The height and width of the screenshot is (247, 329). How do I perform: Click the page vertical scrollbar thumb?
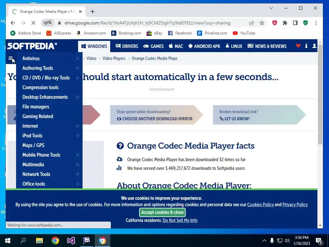coord(320,95)
